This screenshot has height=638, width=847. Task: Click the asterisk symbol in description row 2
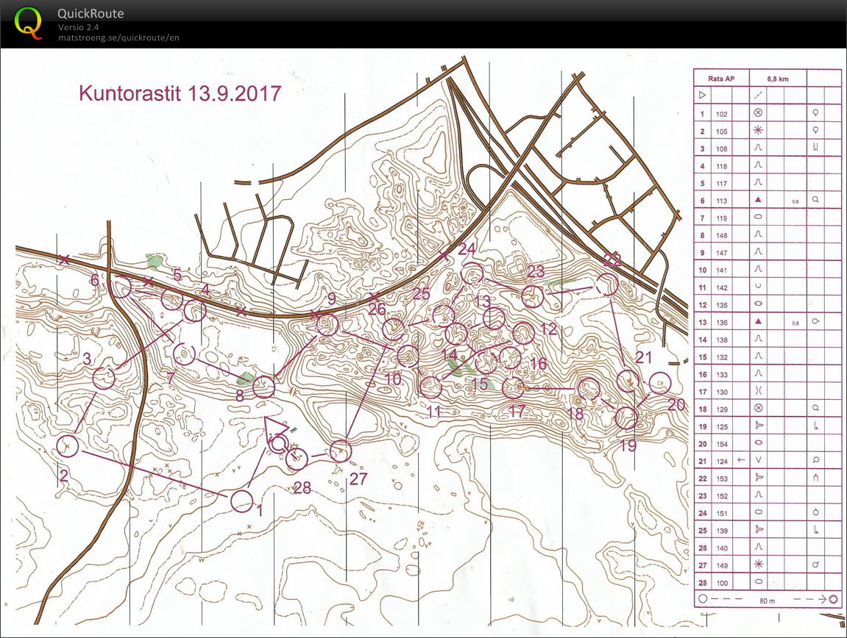(758, 131)
